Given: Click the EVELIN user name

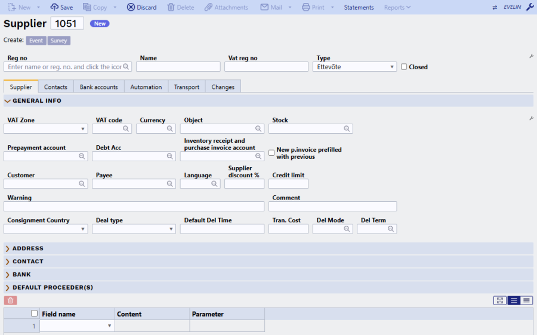Looking at the screenshot, I should (x=513, y=7).
